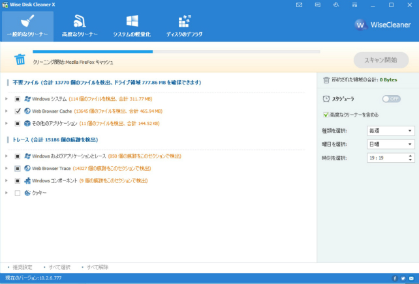Expand the Web Browser Trace item
419x284 pixels.
pyautogui.click(x=7, y=169)
